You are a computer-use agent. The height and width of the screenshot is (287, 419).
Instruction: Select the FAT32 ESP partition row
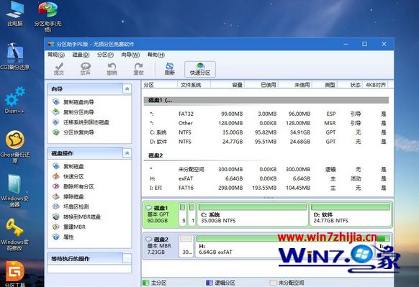267,114
